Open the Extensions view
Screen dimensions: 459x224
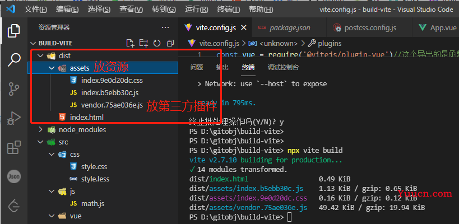click(14, 147)
